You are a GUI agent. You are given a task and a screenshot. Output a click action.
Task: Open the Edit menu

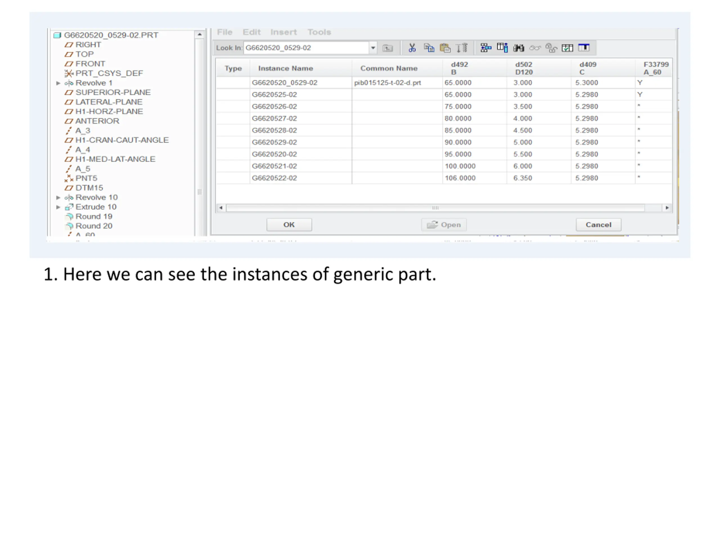[x=252, y=32]
